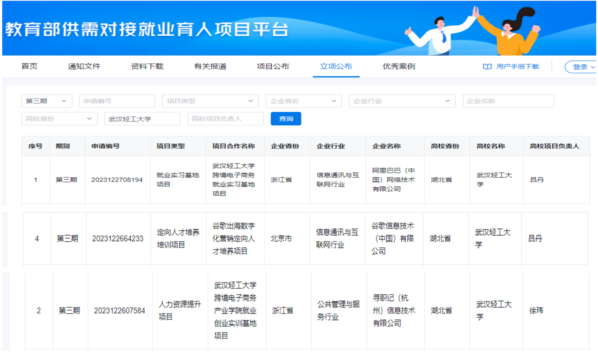598x352 pixels.
Task: Select the 优秀案例 tab
Action: click(399, 66)
